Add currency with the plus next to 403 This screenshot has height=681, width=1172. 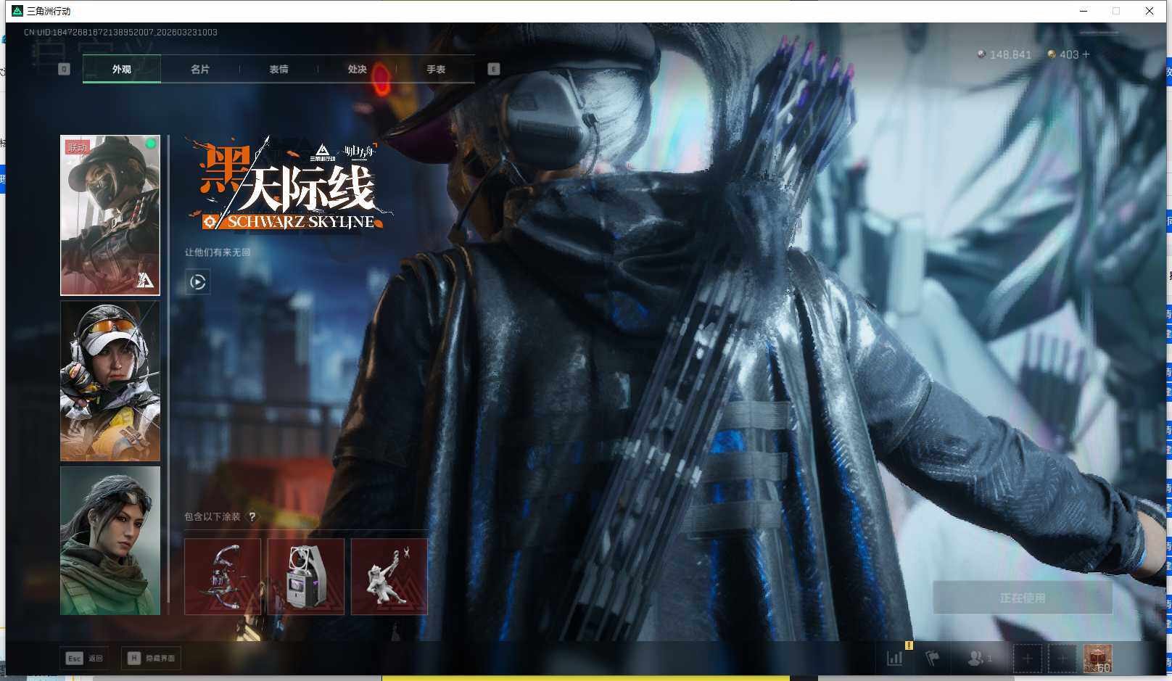tap(1086, 54)
